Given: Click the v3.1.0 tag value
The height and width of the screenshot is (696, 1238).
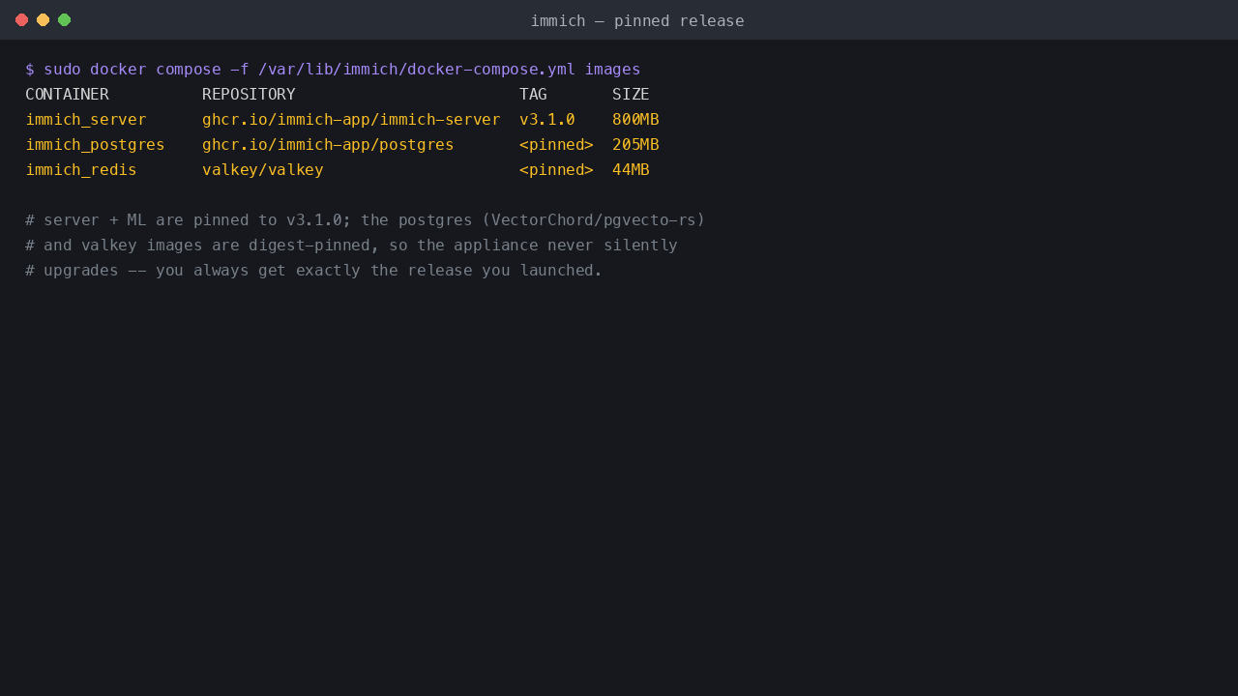Looking at the screenshot, I should (x=547, y=120).
